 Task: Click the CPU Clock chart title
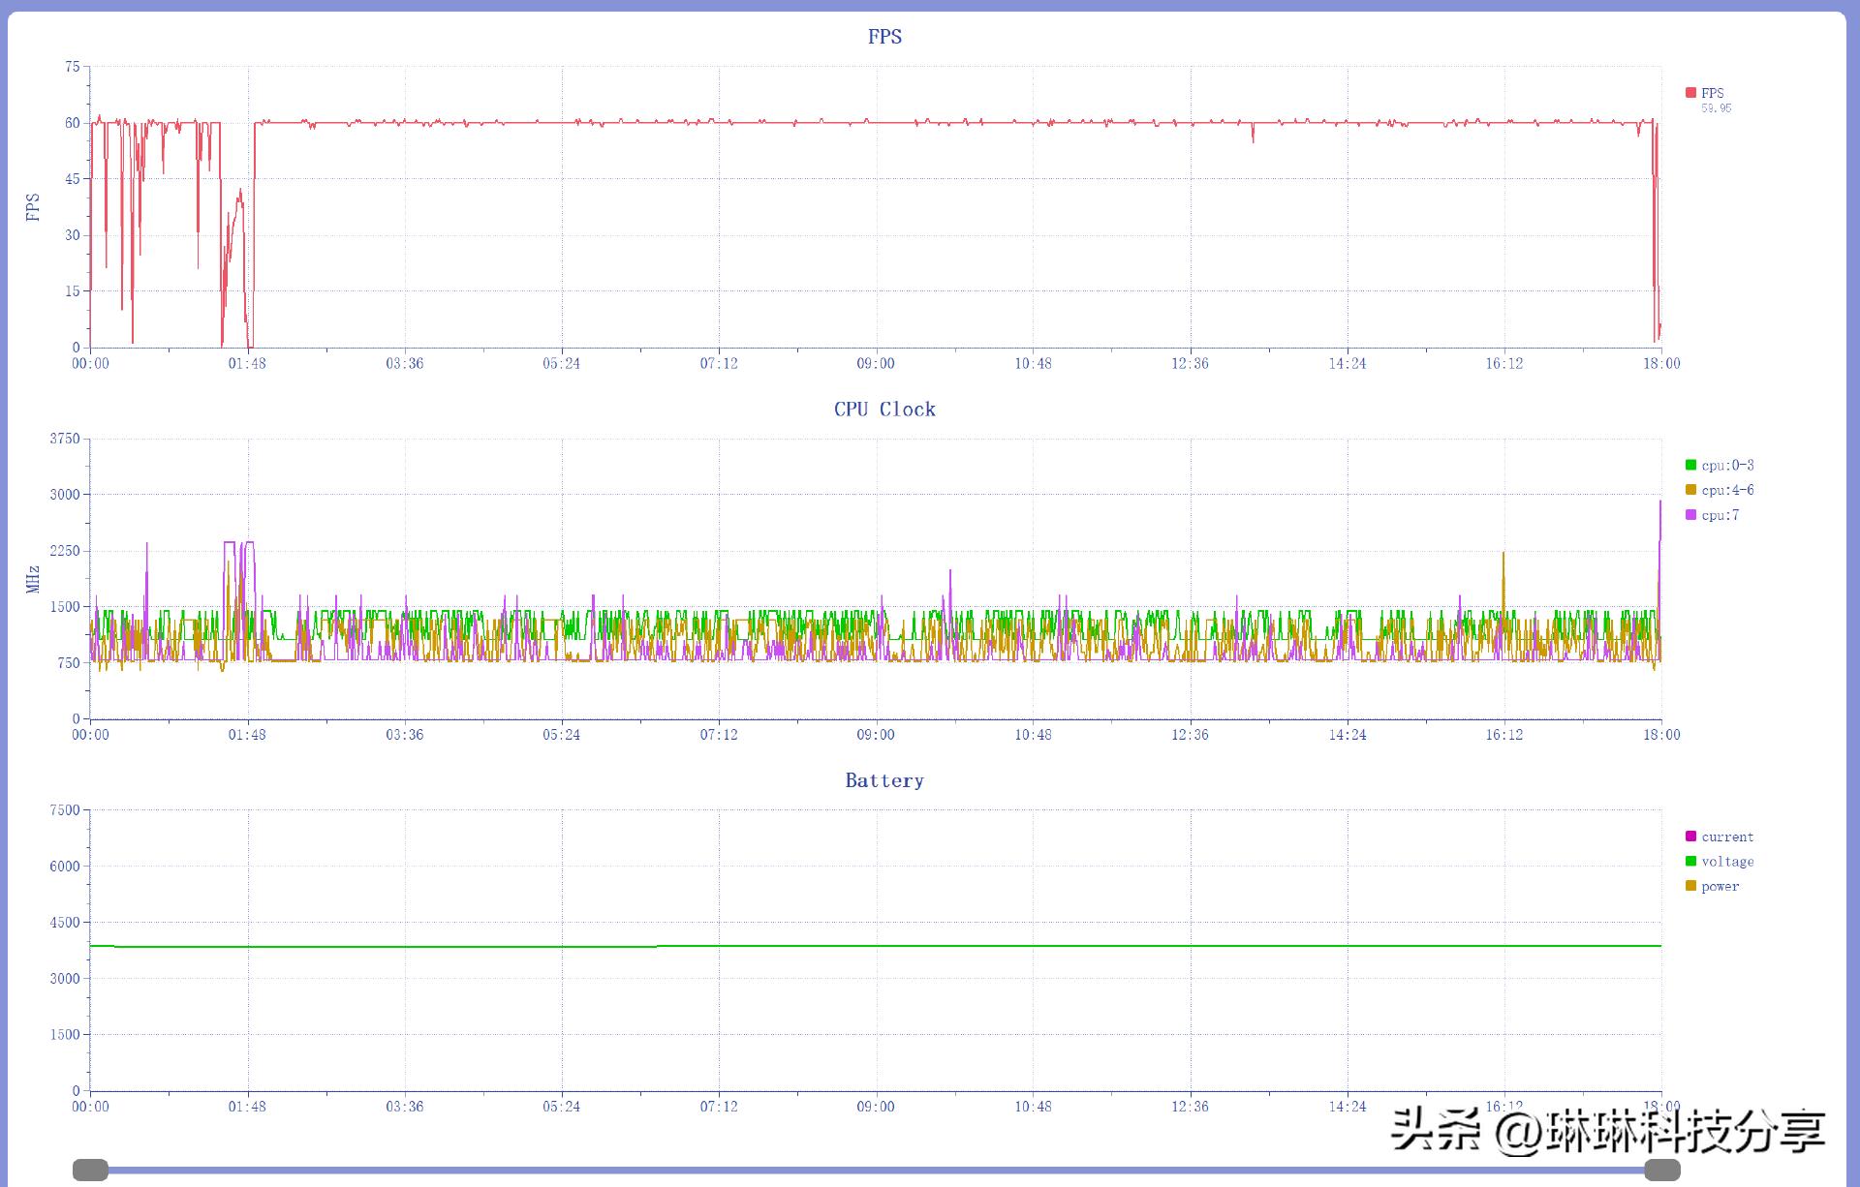884,409
